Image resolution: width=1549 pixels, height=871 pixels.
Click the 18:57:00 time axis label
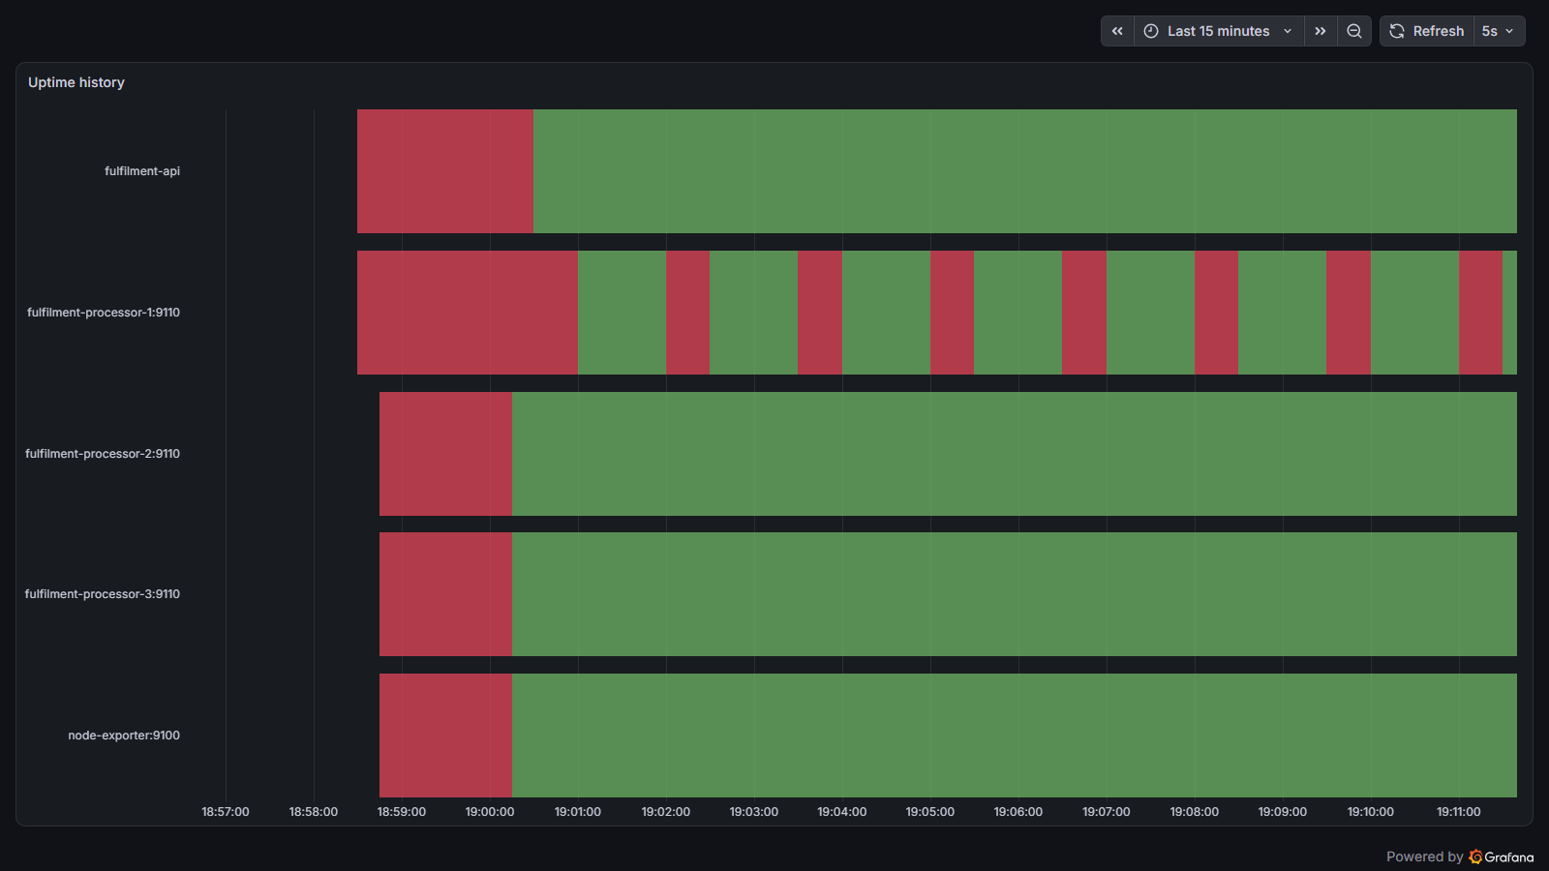226,812
